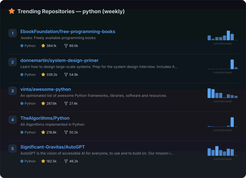Screen dimensions: 246x178
Task: Click fork icon for AutoGPT repository
Action: point(66,161)
